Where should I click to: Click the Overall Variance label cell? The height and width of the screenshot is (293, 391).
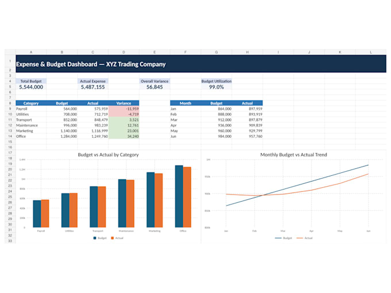click(x=155, y=81)
